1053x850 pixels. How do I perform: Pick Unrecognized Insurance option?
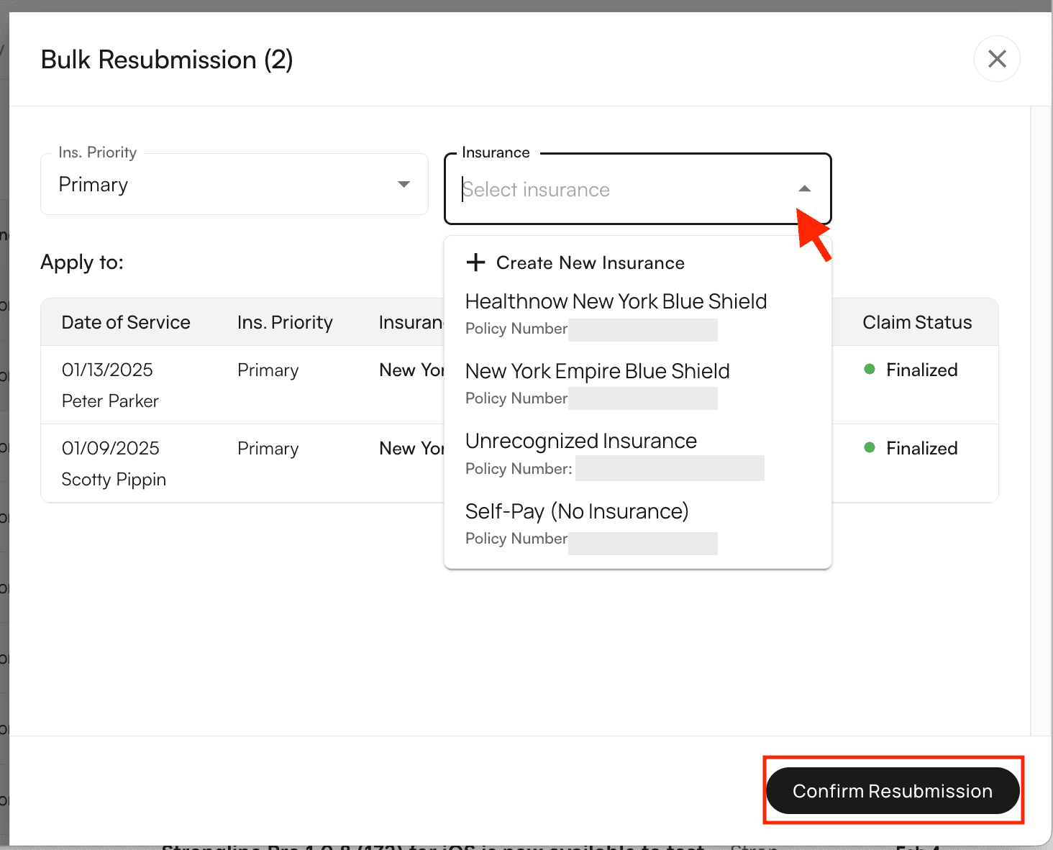[x=638, y=454]
